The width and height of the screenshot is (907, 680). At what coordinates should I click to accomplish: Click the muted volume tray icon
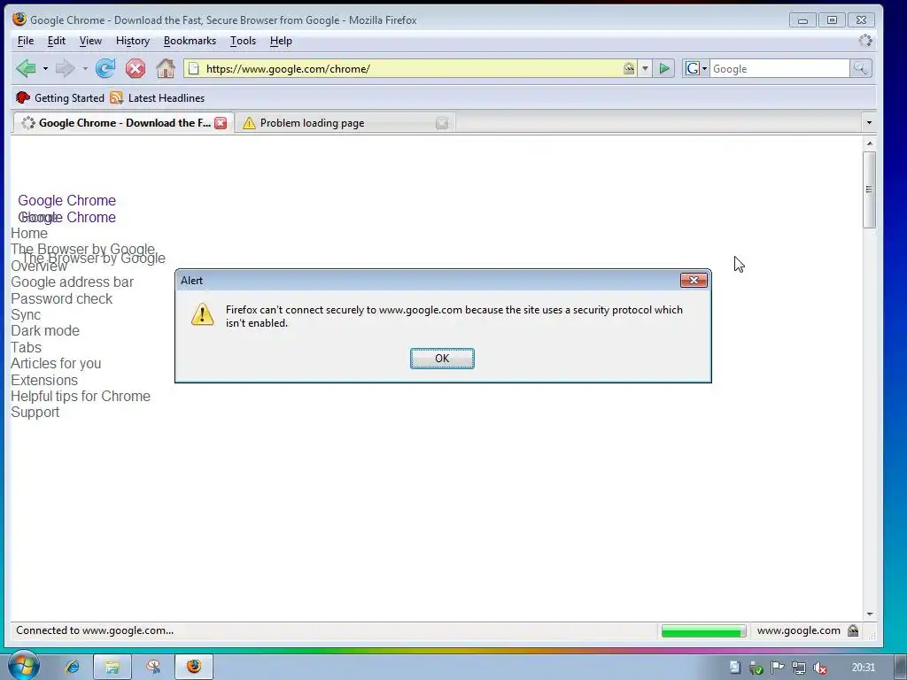pos(819,668)
